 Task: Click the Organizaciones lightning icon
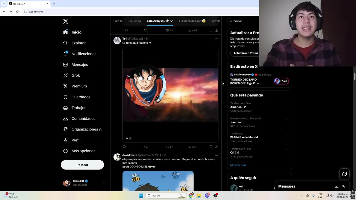(65, 129)
